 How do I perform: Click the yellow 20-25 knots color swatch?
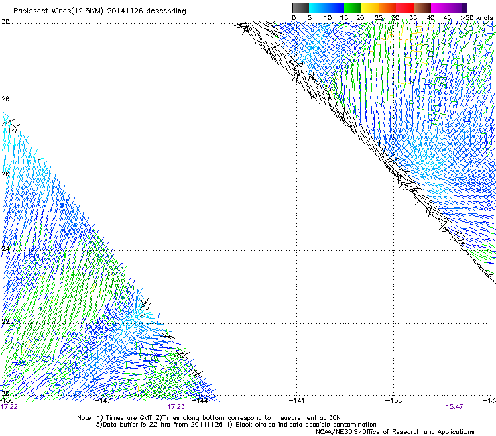(370, 8)
